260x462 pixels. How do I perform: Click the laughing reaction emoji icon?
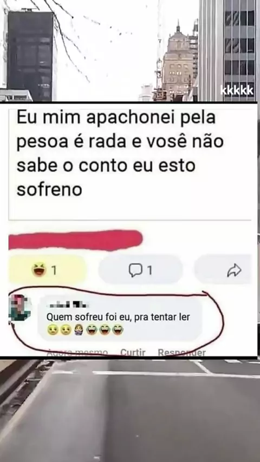39,270
